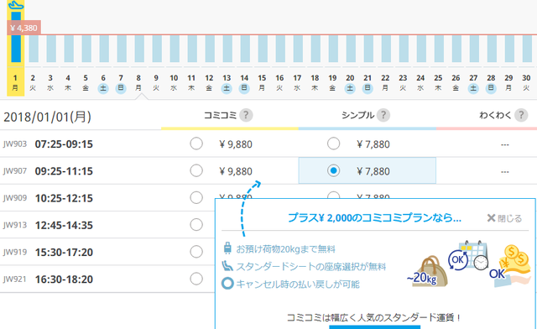Select day 1 (月) in the fare calendar

point(15,82)
